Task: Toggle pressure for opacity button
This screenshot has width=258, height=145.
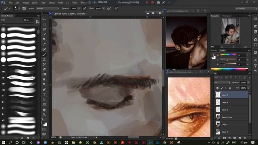Action: point(84,8)
